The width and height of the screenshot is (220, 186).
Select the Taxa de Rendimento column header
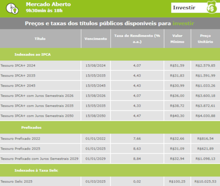pyautogui.click(x=137, y=39)
